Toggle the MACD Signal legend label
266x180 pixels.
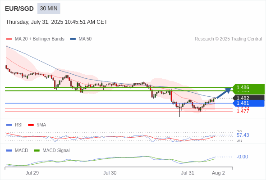pos(56,151)
